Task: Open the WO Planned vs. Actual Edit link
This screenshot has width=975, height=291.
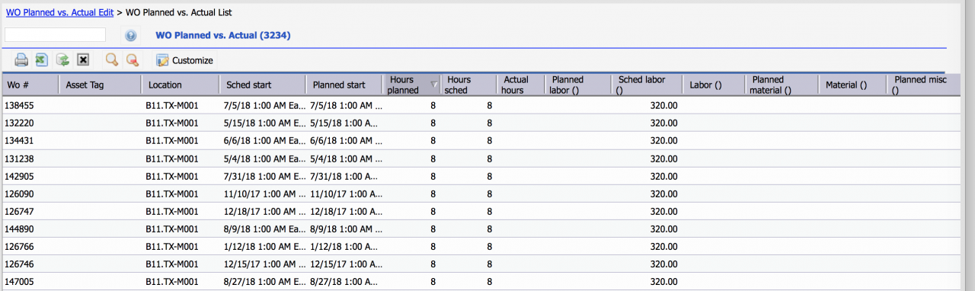Action: [59, 12]
